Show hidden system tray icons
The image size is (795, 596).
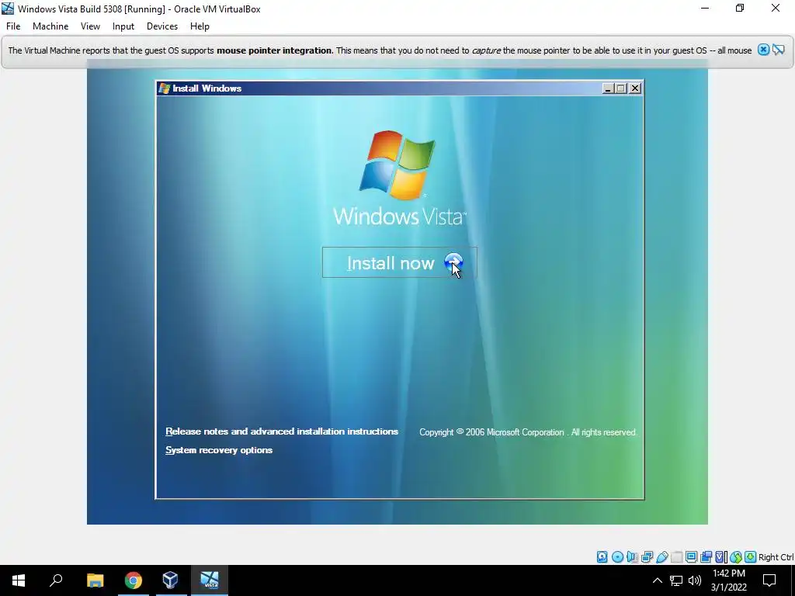[657, 580]
